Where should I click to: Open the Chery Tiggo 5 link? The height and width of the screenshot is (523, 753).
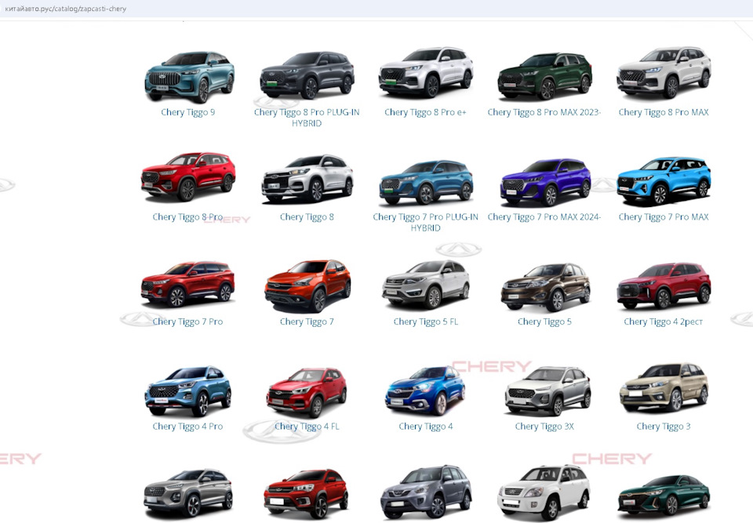coord(544,321)
